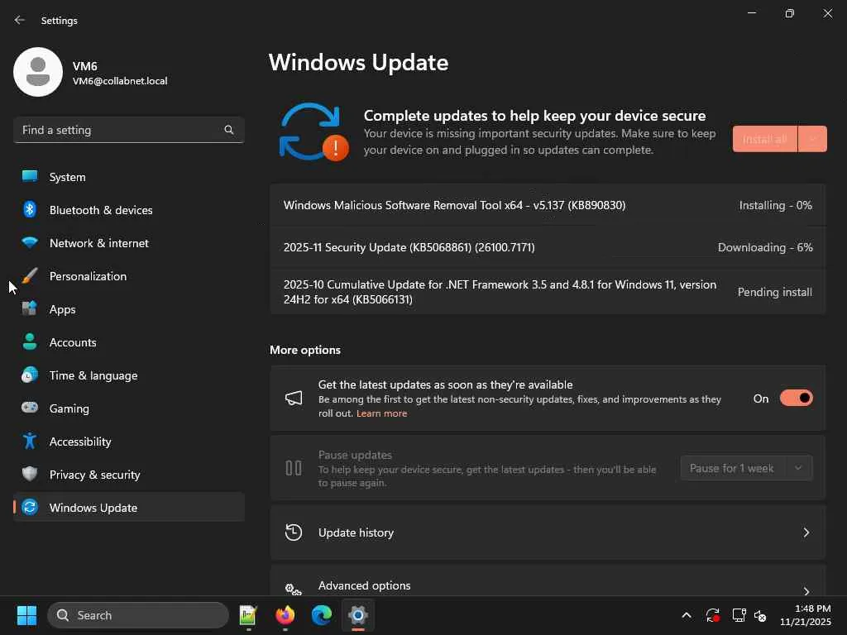847x635 pixels.
Task: Open the Update history entry
Action: click(548, 532)
